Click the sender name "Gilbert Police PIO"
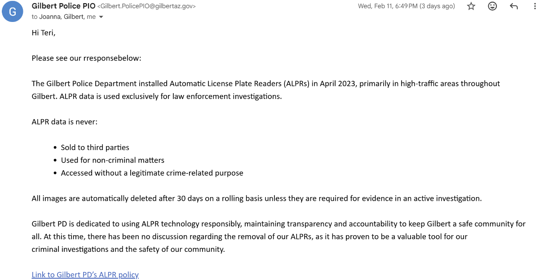539x280 pixels. click(x=63, y=6)
